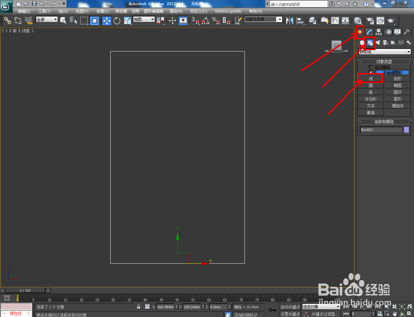Open Select by Name list icon
This screenshot has width=414, height=317.
point(73,21)
